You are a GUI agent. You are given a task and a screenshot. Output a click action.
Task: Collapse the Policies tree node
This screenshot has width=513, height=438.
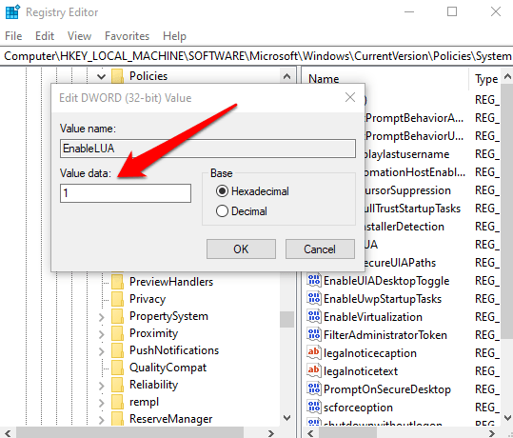(x=102, y=76)
